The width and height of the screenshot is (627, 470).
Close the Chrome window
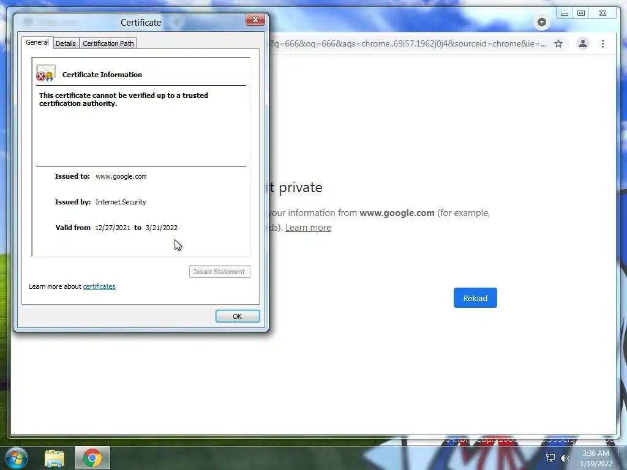(x=603, y=13)
